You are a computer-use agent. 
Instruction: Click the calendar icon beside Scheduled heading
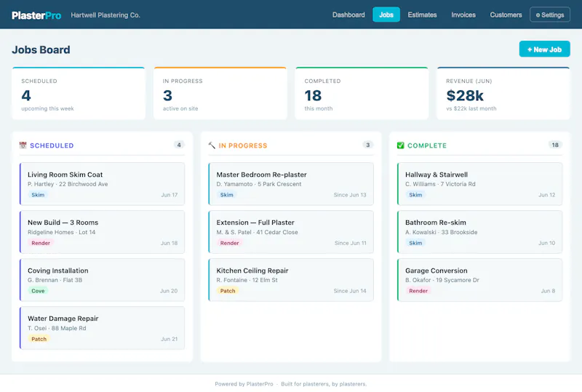click(23, 145)
